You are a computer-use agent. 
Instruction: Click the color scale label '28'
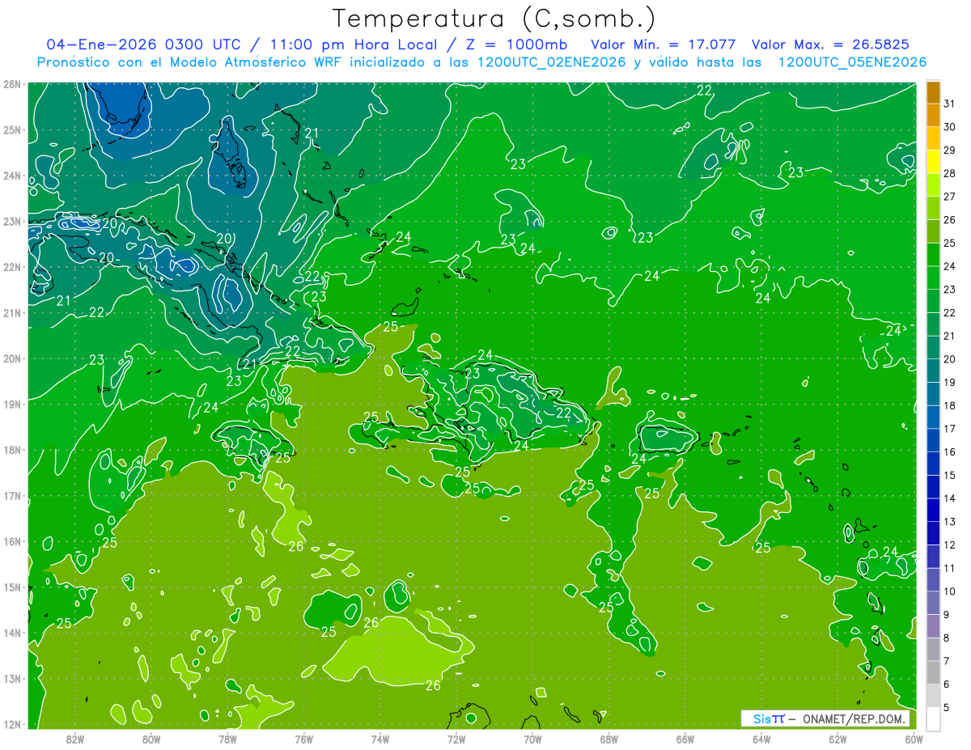point(950,173)
